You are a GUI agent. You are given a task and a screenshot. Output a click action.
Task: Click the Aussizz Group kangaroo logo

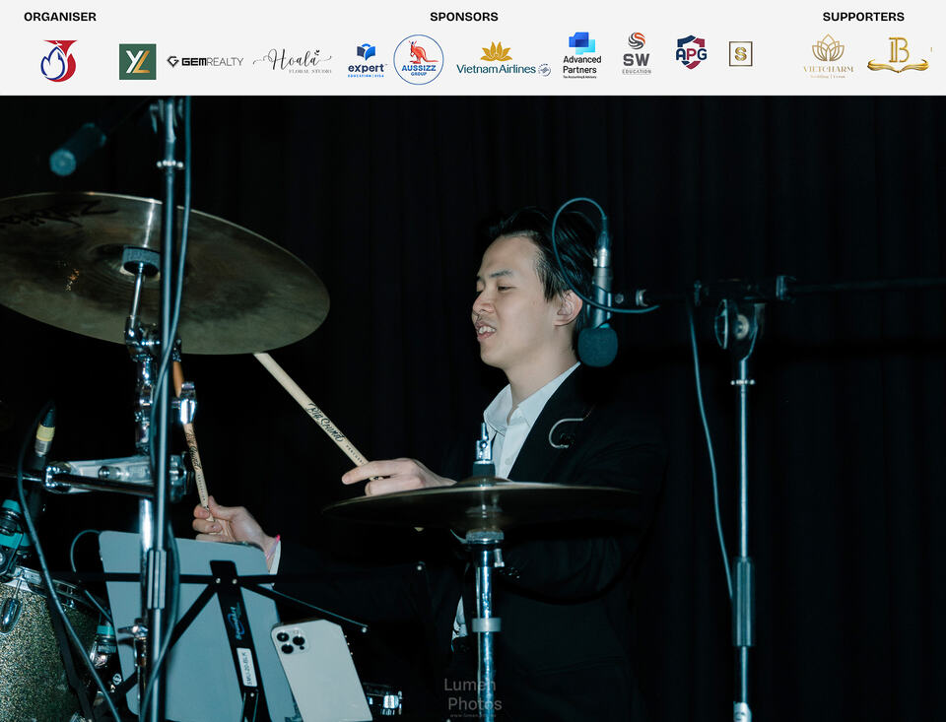click(419, 59)
